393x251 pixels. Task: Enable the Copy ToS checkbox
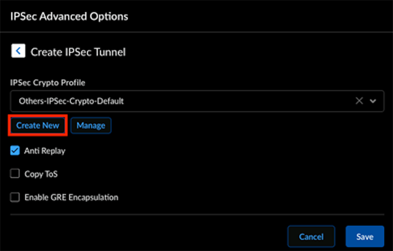(15, 174)
